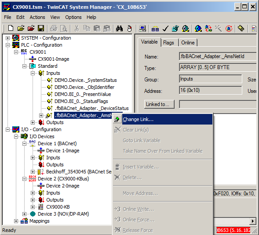Click the Cut scissors icon
Viewport: 259px width, 235px height.
click(x=77, y=28)
